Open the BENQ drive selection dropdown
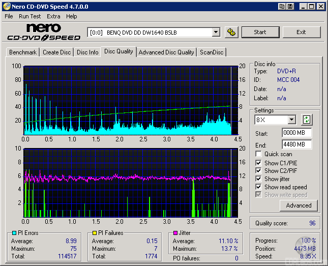 pyautogui.click(x=216, y=32)
